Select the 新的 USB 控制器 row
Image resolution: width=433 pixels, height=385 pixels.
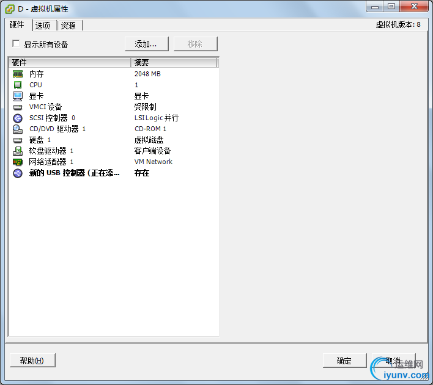pos(114,173)
